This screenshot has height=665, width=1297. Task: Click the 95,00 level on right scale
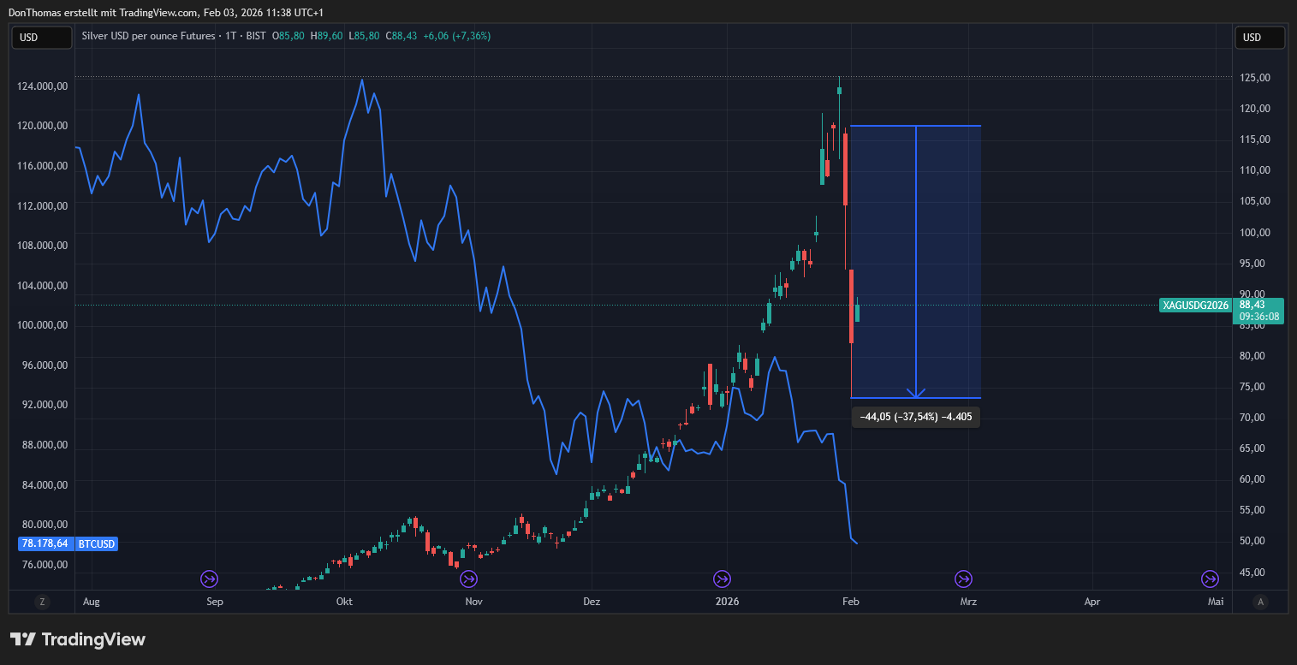1254,264
